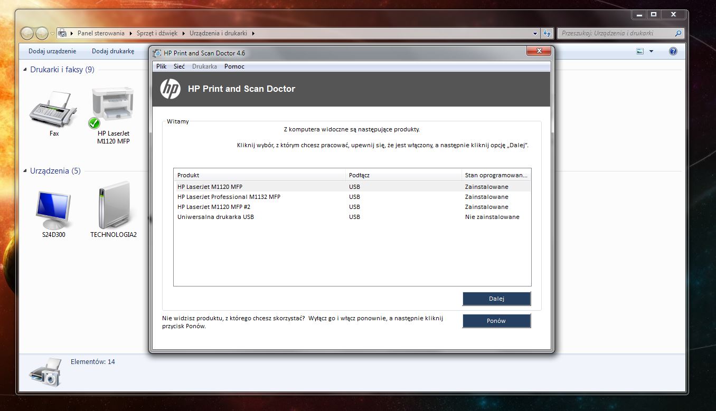The width and height of the screenshot is (716, 411).
Task: Click the HP Print and Scan Doctor title icon
Action: tap(157, 53)
